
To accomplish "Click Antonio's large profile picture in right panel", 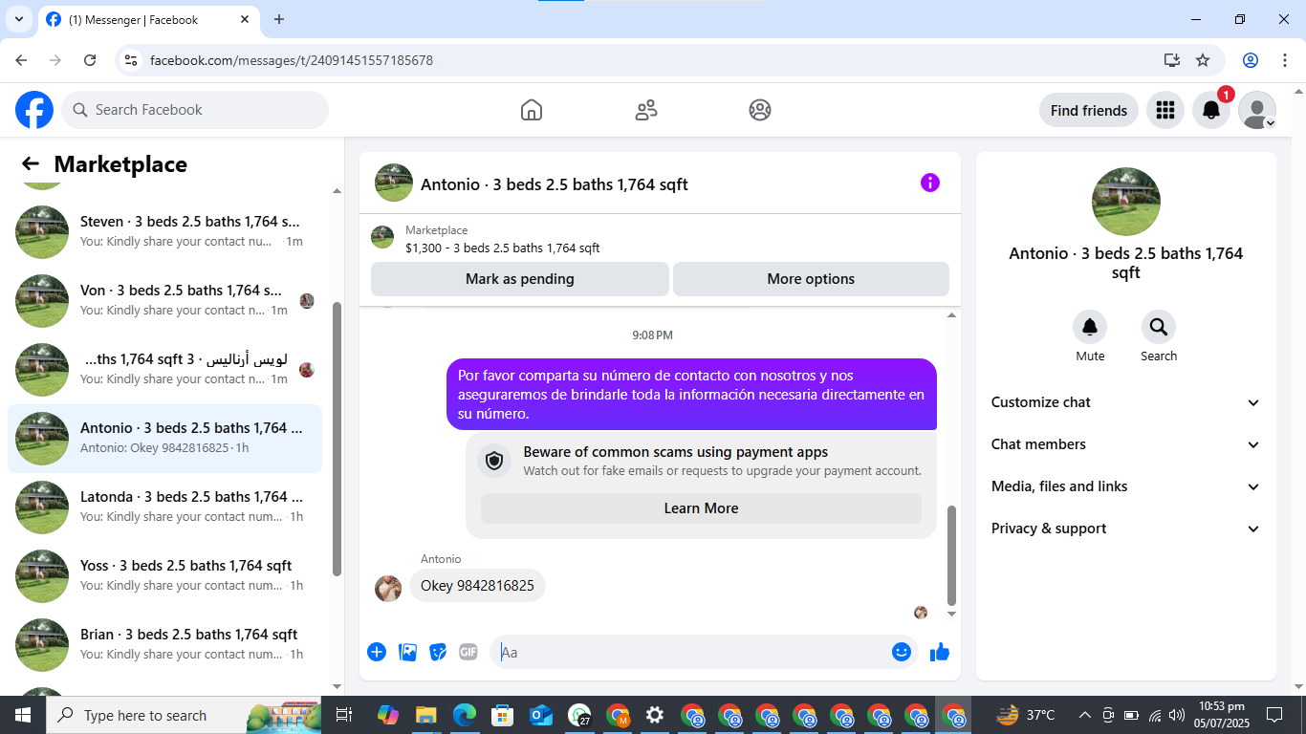I will coord(1126,202).
